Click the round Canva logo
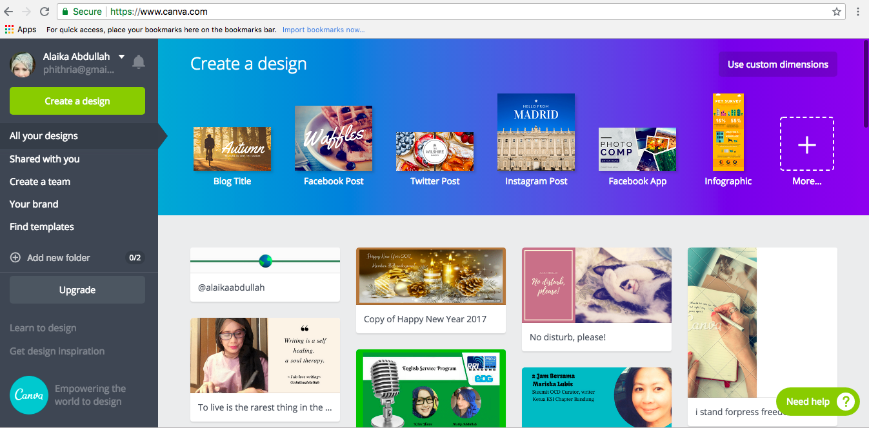Image resolution: width=869 pixels, height=428 pixels. 29,395
